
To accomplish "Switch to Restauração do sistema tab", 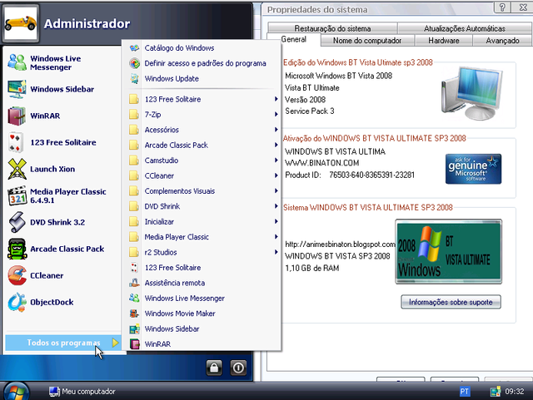I will [x=332, y=28].
